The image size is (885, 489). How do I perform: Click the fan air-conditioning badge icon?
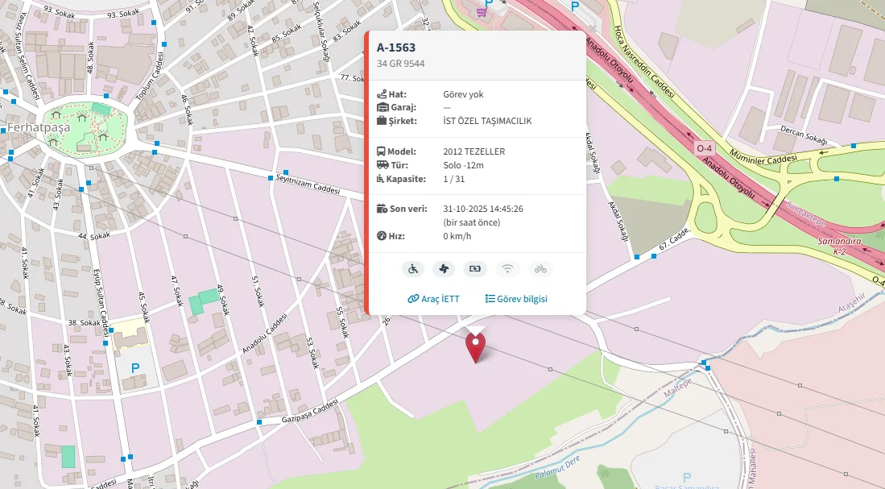(444, 269)
